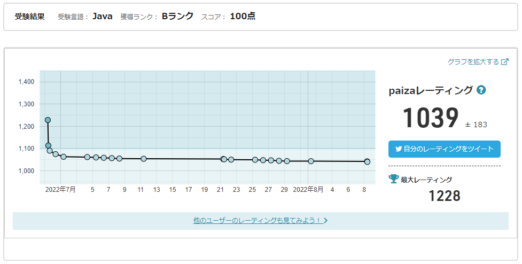Open グラフを拡大する link

click(x=473, y=62)
